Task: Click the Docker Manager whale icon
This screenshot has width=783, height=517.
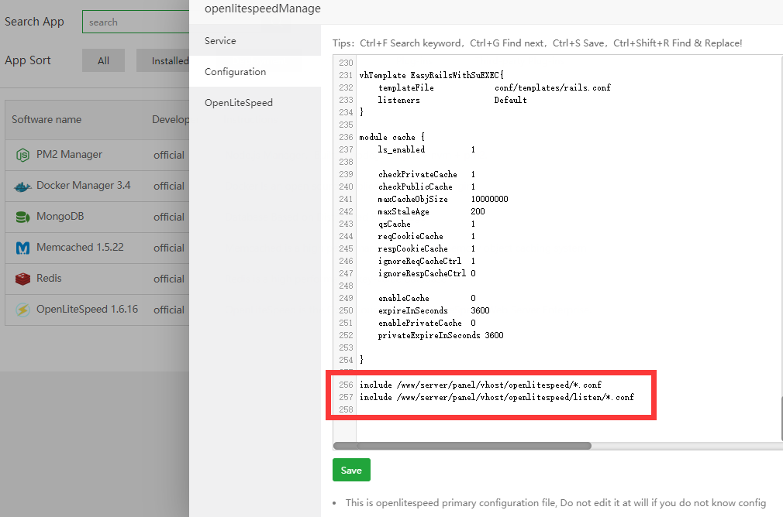Action: tap(22, 187)
